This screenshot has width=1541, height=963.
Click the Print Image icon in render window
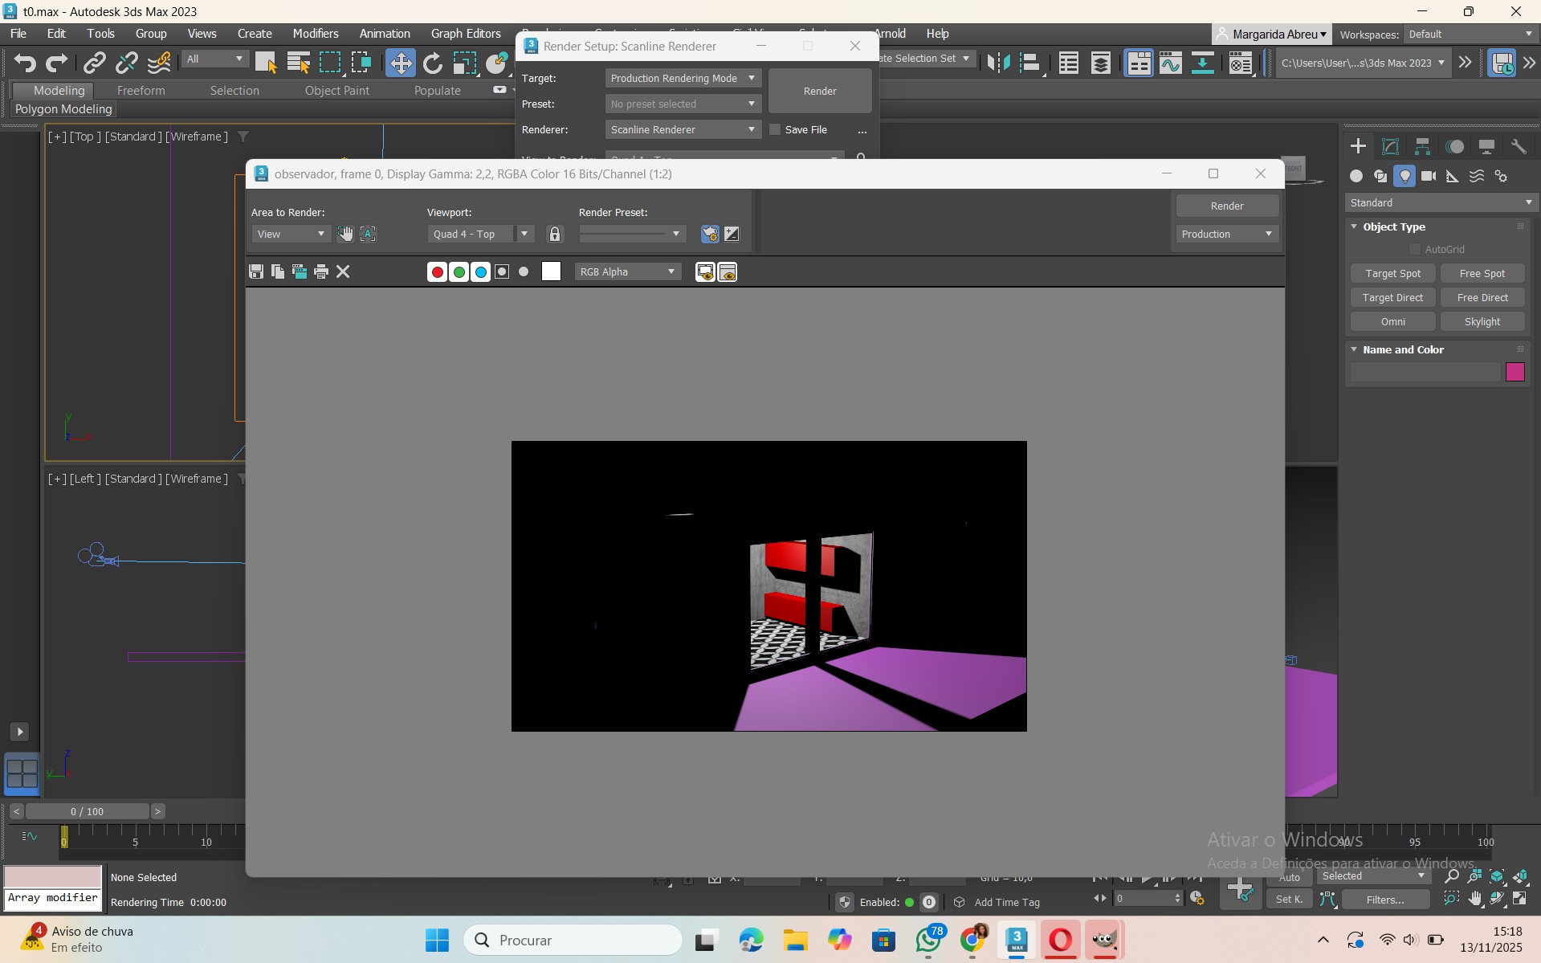[x=321, y=272]
